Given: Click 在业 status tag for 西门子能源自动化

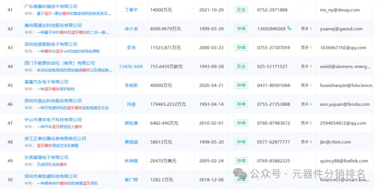Looking at the screenshot, I should tap(241, 66).
